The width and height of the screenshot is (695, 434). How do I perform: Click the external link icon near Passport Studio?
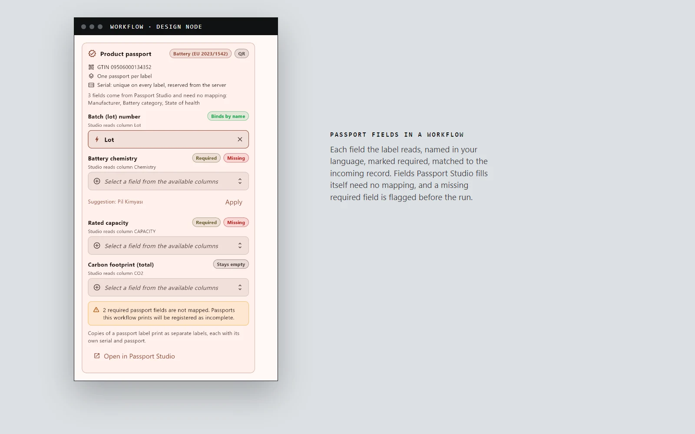point(97,356)
